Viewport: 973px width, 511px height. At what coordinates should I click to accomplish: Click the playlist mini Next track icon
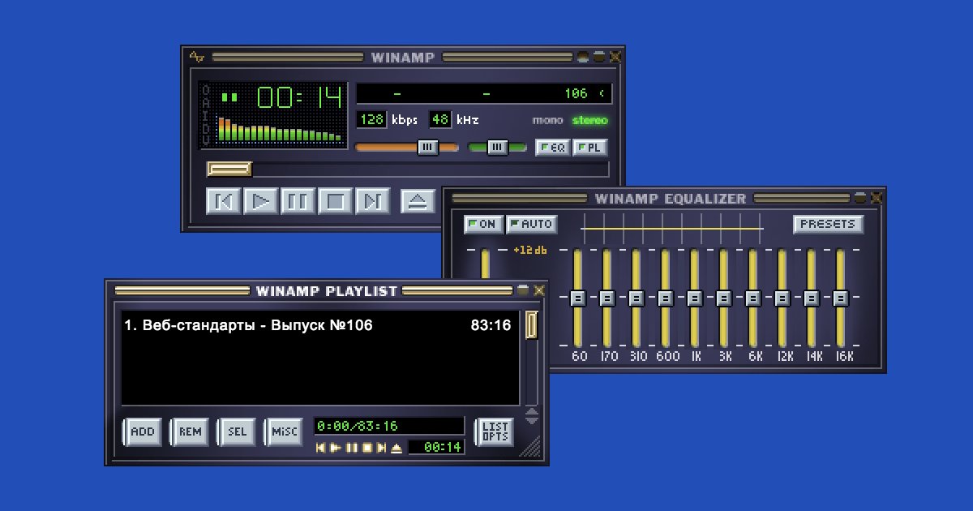coord(381,448)
